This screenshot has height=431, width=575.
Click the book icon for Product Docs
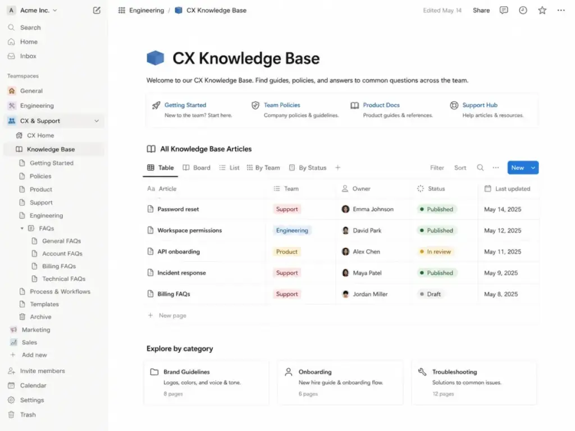click(355, 106)
